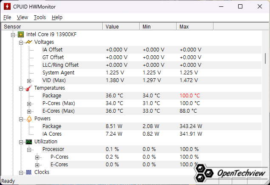This screenshot has height=185, width=270.
Task: Click the HWMonitor lightning bolt app icon
Action: pyautogui.click(x=7, y=6)
